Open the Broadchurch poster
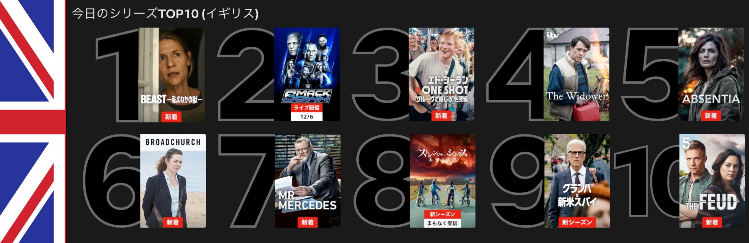 click(x=173, y=181)
